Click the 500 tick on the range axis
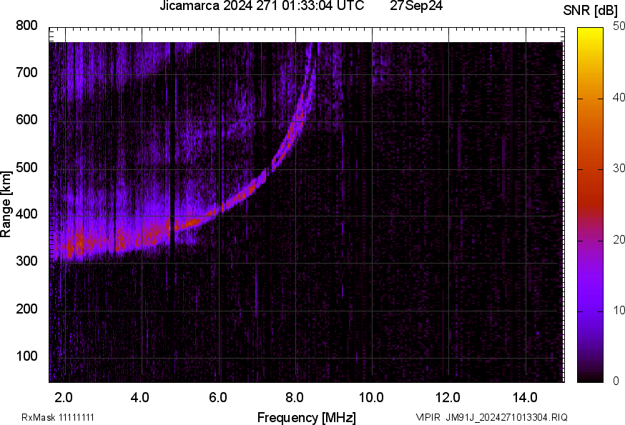The image size is (625, 425). [x=26, y=169]
